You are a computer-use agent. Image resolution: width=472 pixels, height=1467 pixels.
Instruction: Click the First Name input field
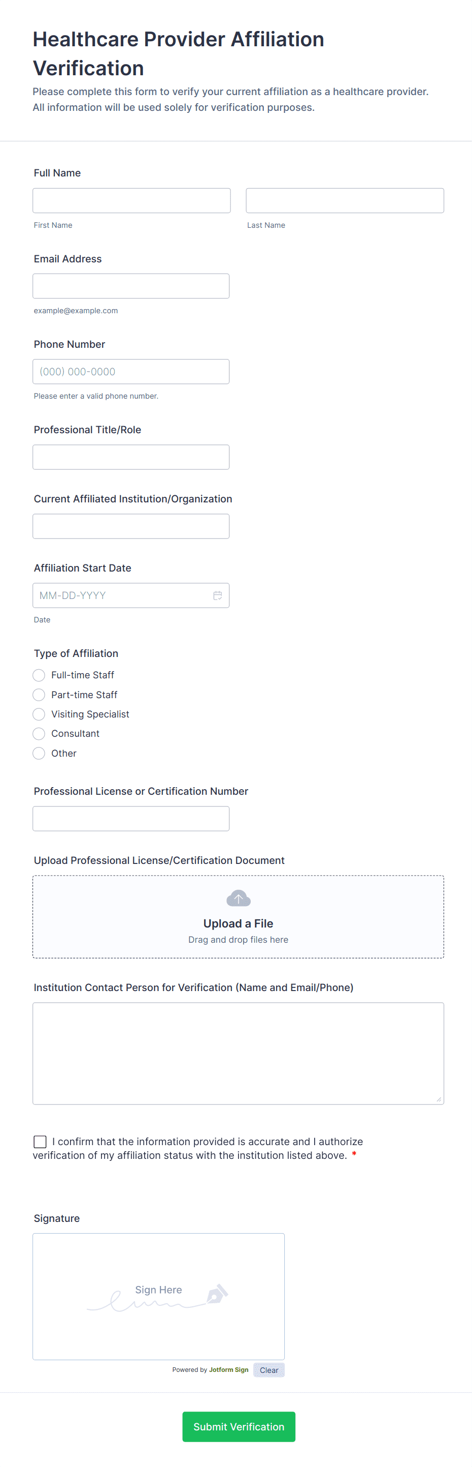click(x=131, y=200)
